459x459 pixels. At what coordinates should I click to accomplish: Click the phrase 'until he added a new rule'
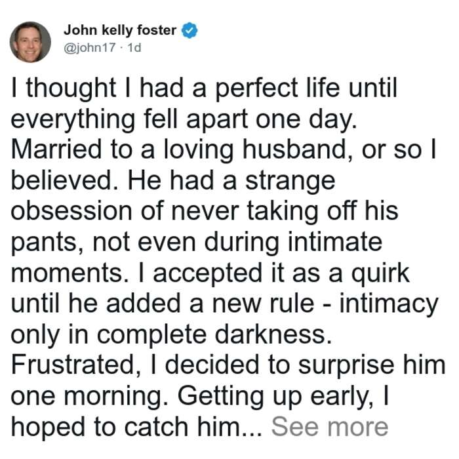[163, 303]
